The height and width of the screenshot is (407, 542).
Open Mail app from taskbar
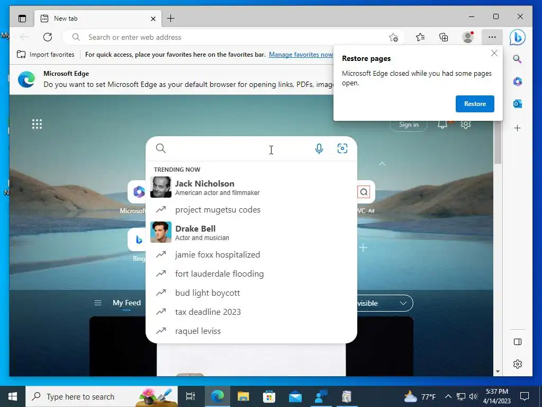(x=295, y=396)
